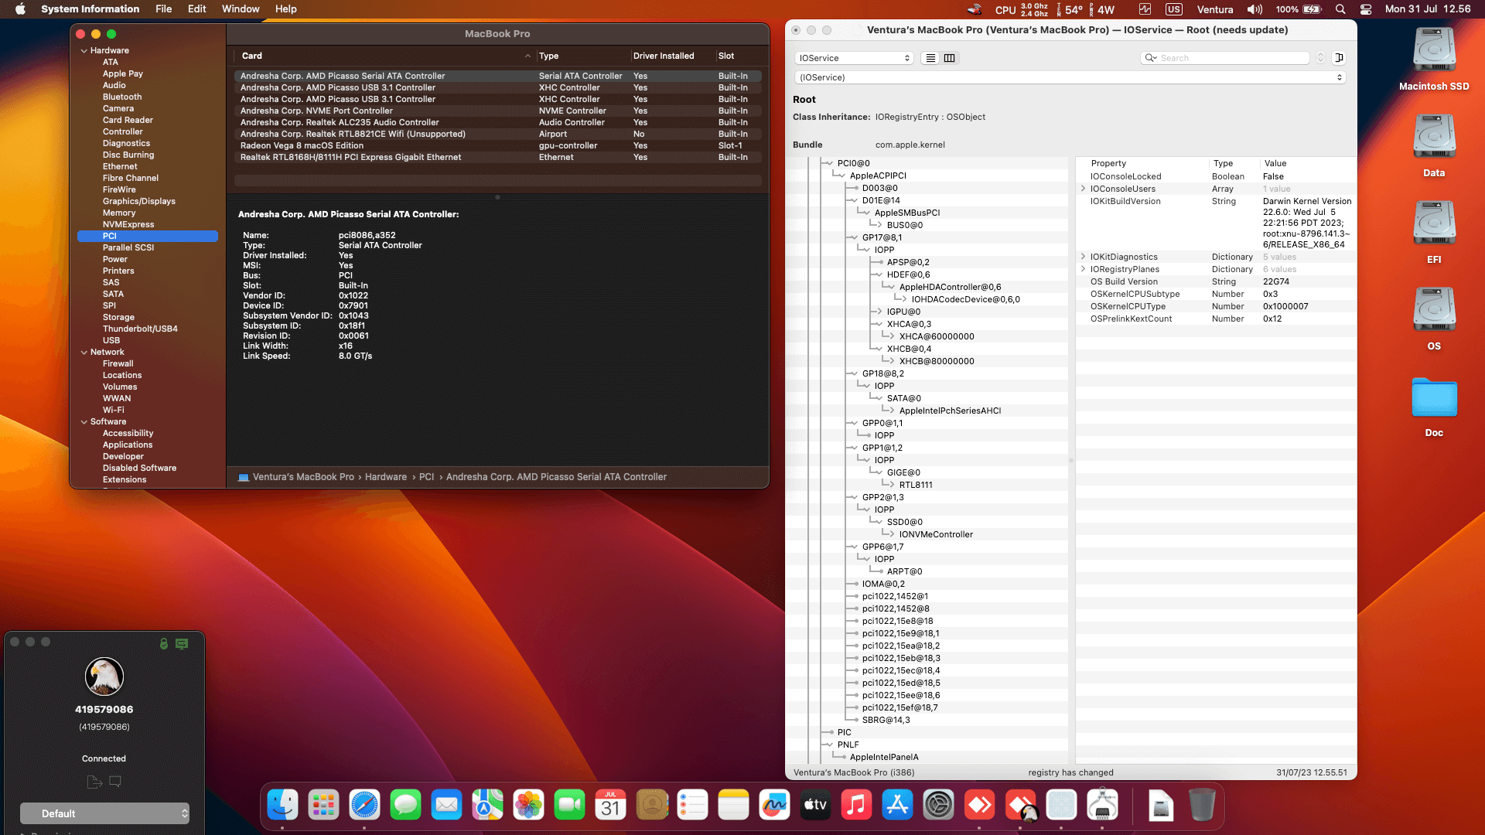Launch Safari from the dock
The image size is (1485, 835).
(x=364, y=806)
